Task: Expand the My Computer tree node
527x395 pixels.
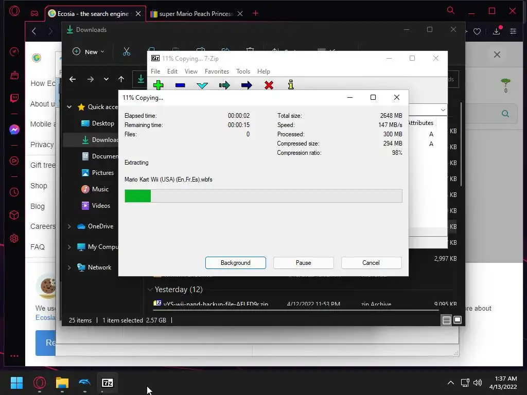Action: coord(69,247)
